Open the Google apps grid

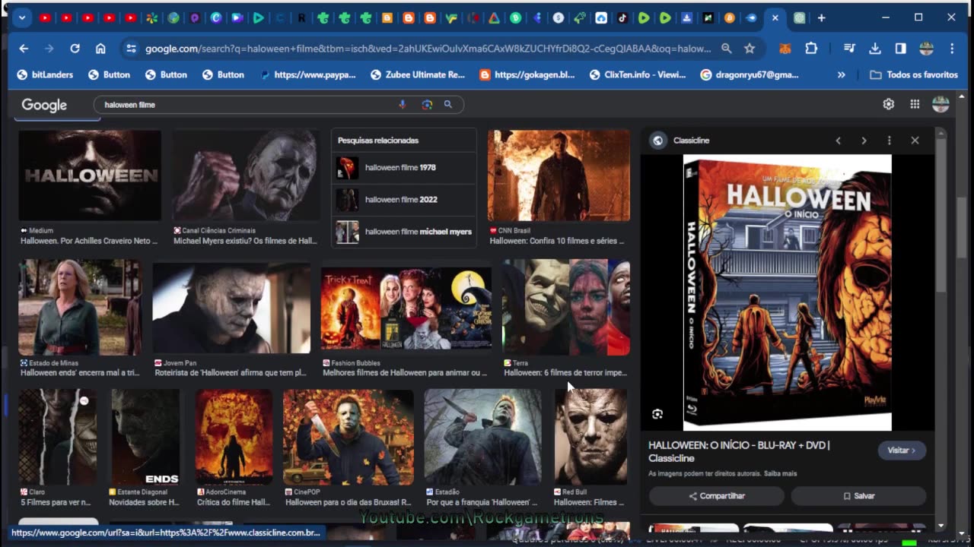915,104
